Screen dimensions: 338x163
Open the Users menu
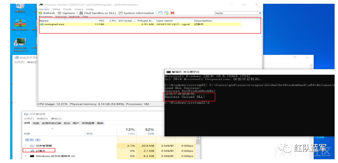click(79, 9)
